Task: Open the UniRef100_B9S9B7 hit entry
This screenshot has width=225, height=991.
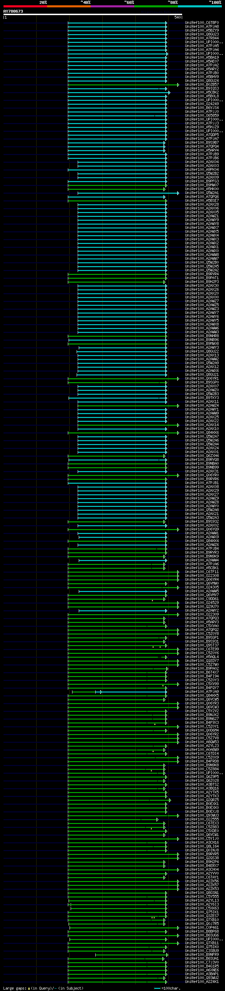Action: (x=202, y=143)
